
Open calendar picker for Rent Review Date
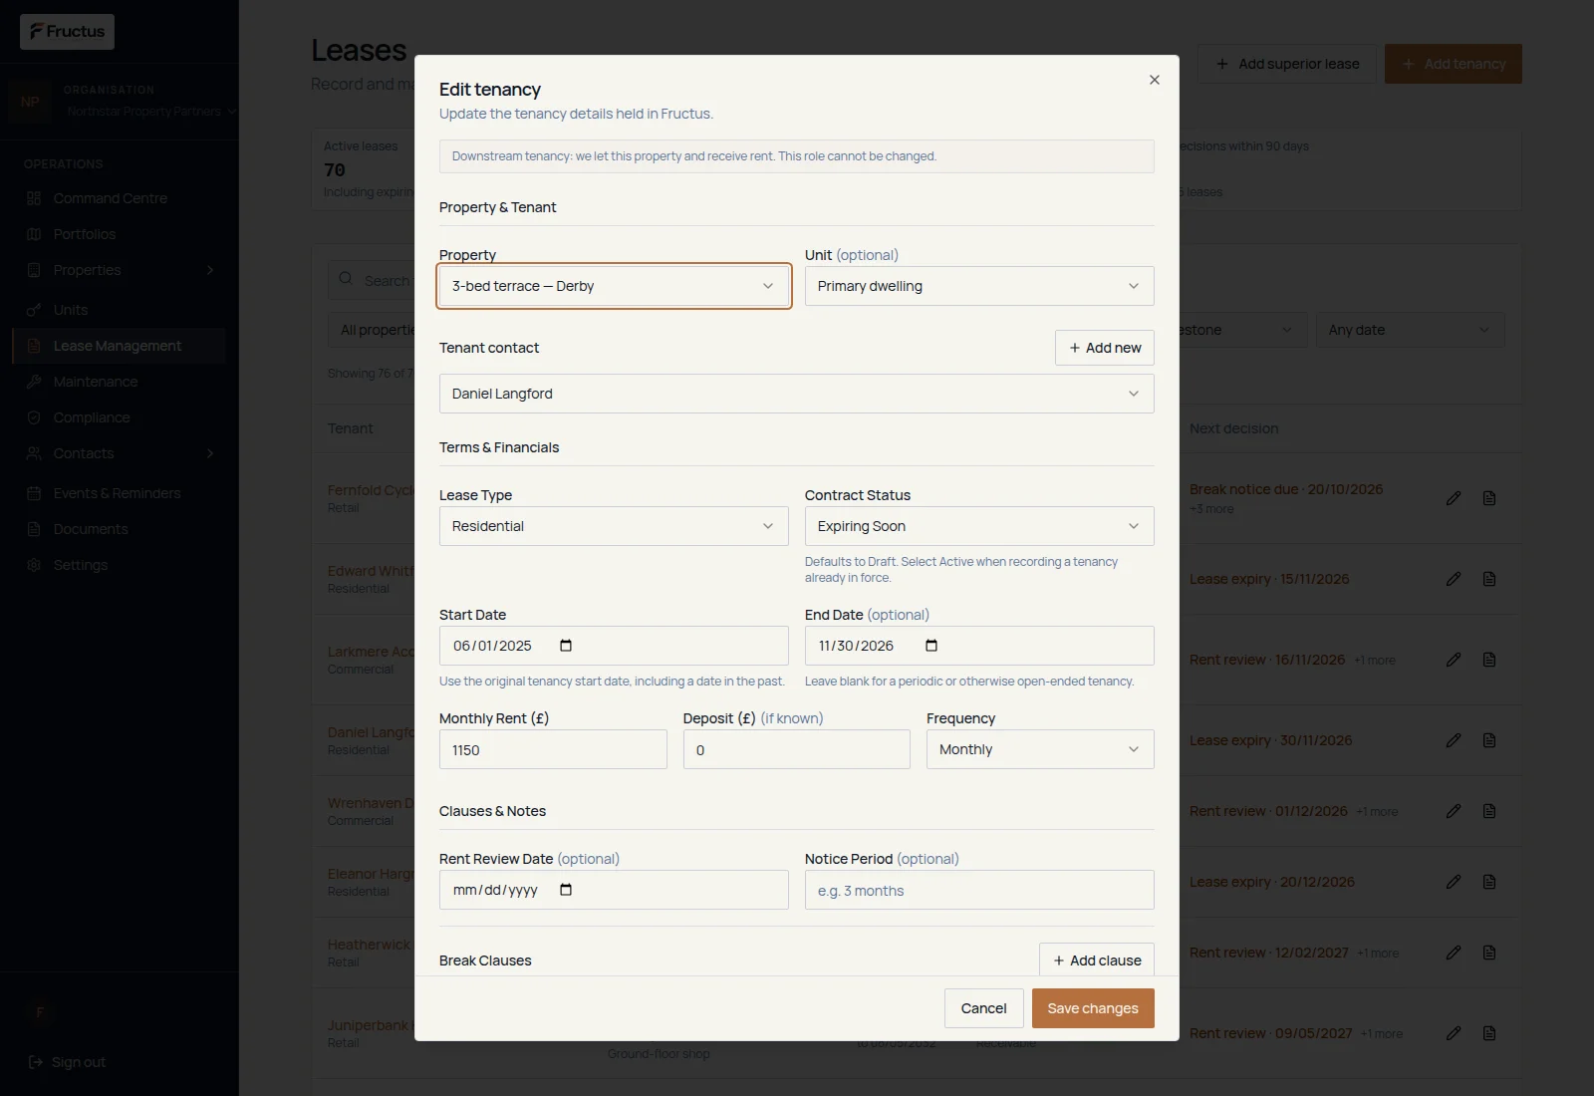click(566, 890)
